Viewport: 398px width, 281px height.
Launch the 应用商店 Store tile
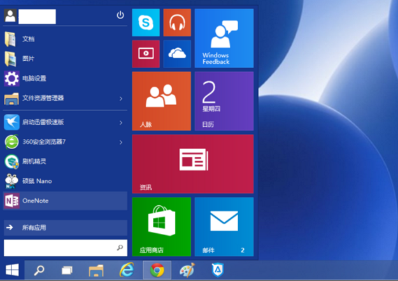pos(161,226)
